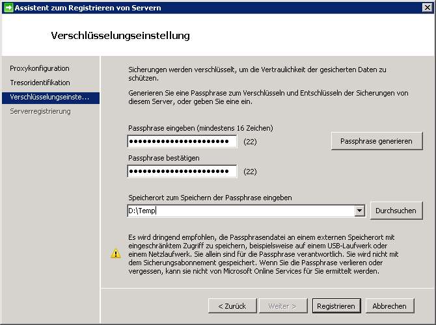Click the Serverregistrierung step in sidebar
This screenshot has height=325, width=436.
(x=40, y=111)
